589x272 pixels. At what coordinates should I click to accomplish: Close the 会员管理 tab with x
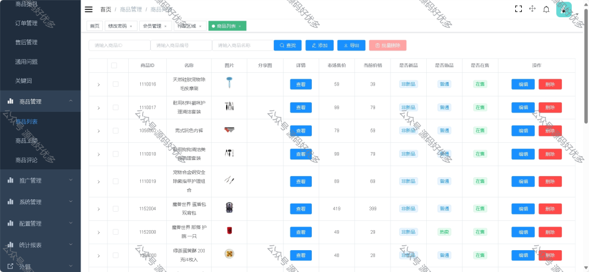165,26
